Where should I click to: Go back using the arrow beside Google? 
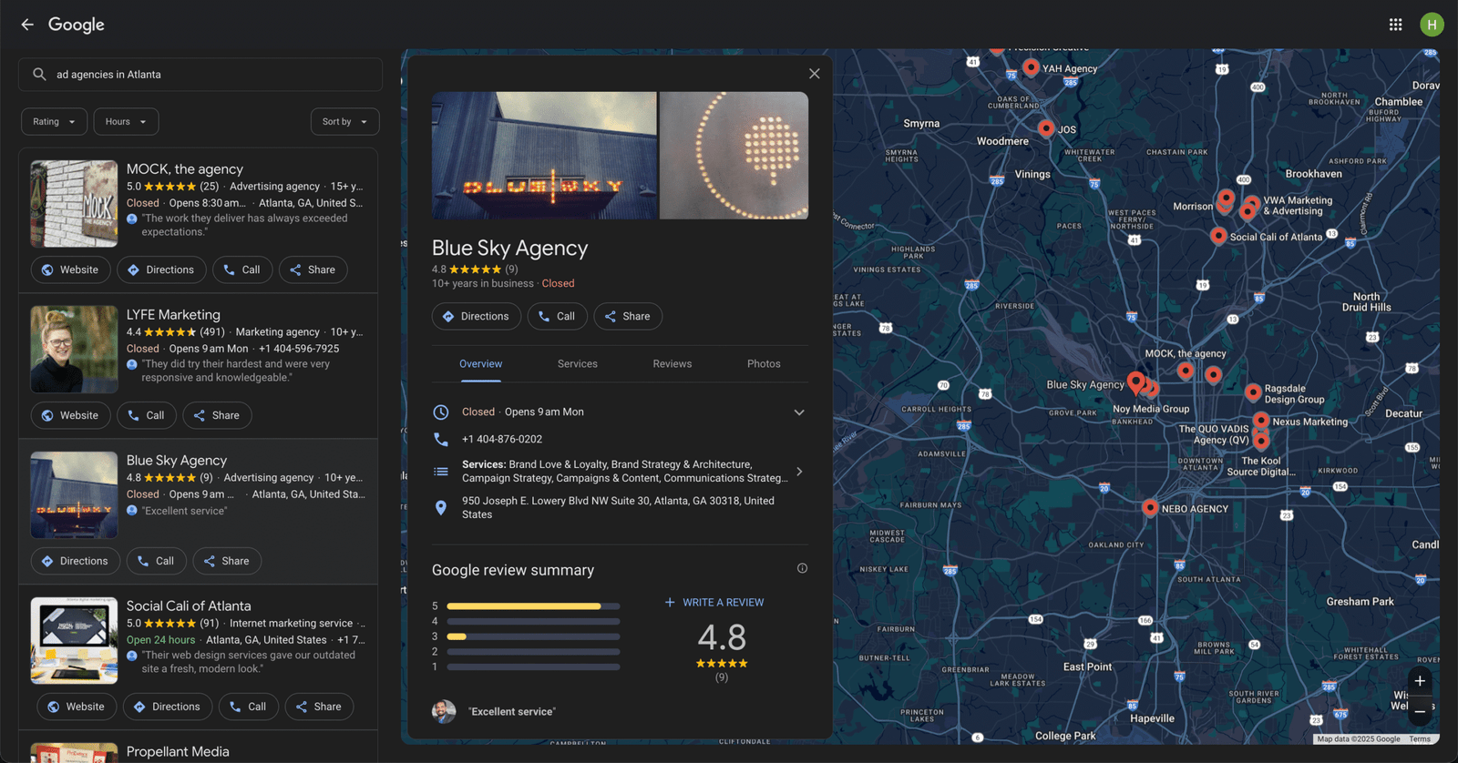(x=27, y=25)
